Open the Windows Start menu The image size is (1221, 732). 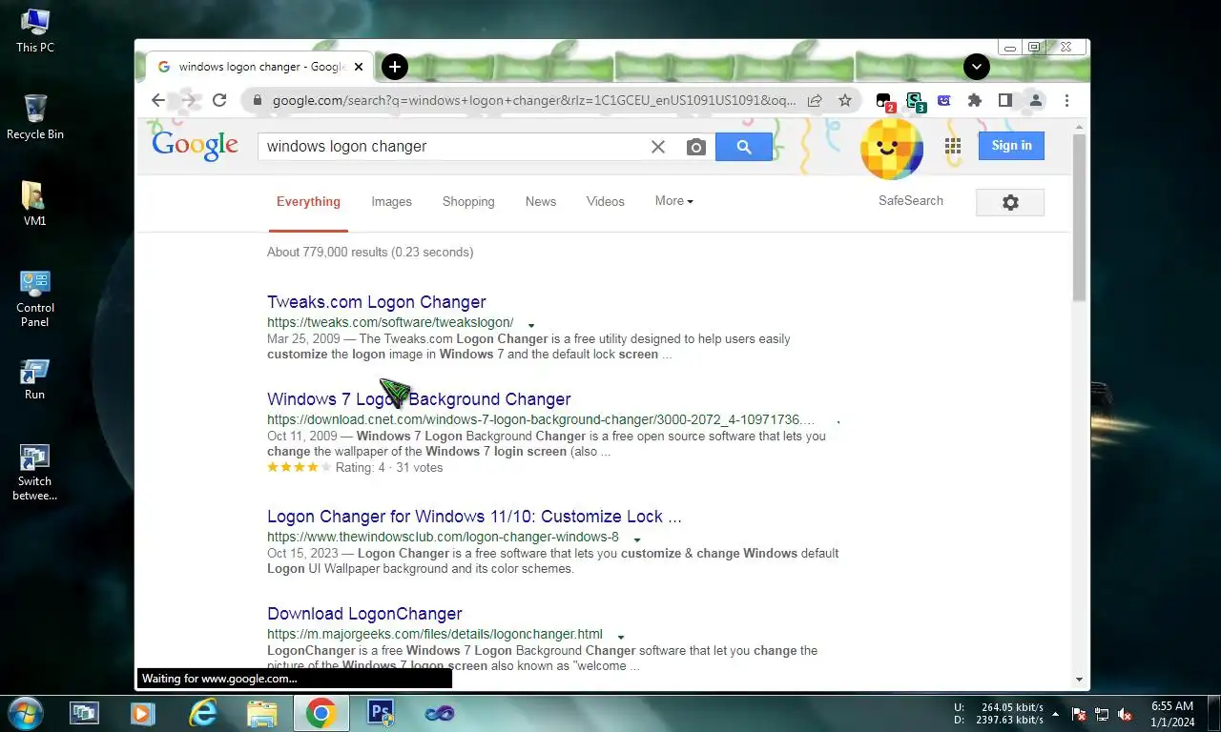[x=25, y=712]
